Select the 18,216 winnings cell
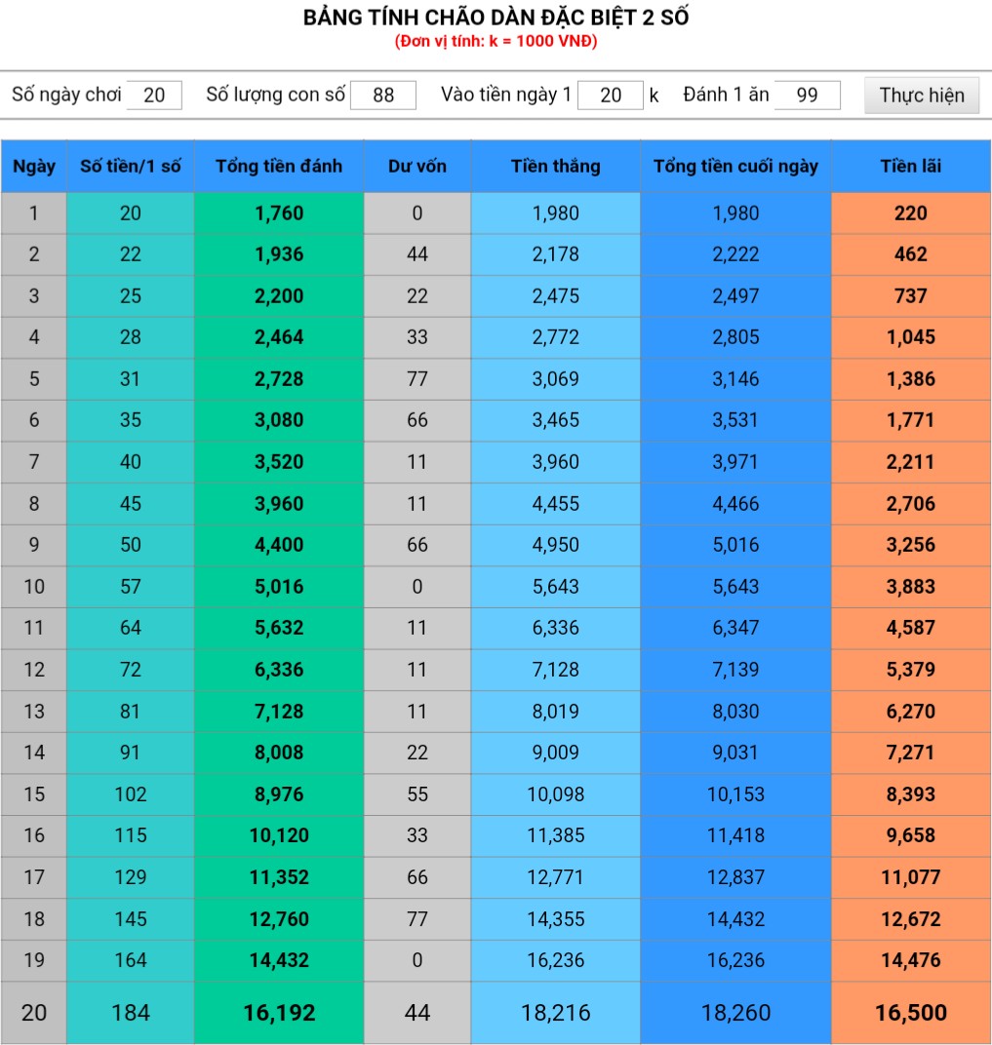This screenshot has width=992, height=1045. [x=555, y=1013]
